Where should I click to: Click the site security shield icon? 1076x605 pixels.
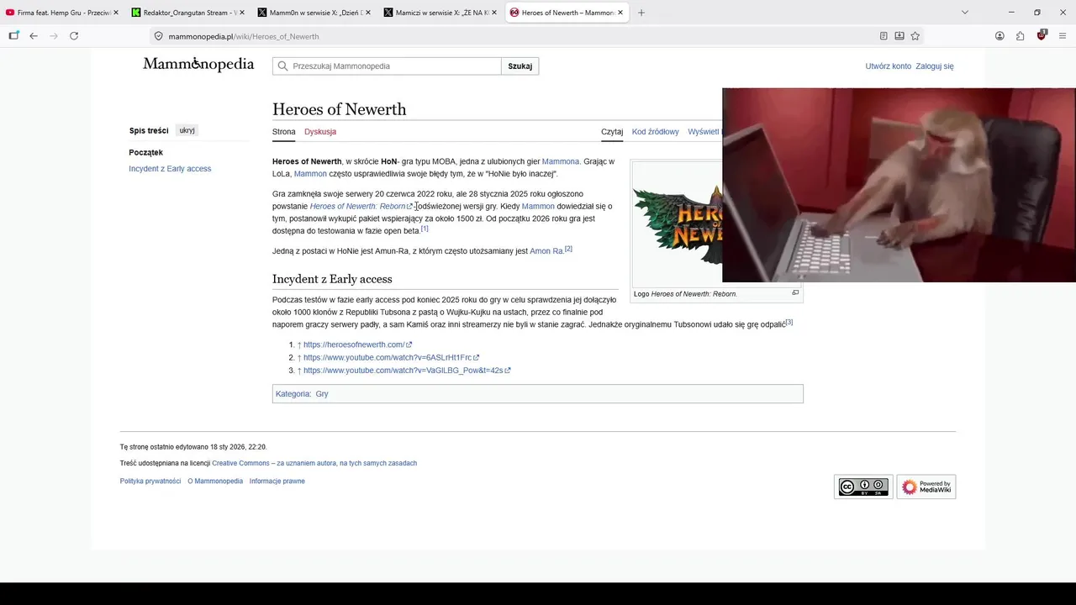(x=158, y=36)
